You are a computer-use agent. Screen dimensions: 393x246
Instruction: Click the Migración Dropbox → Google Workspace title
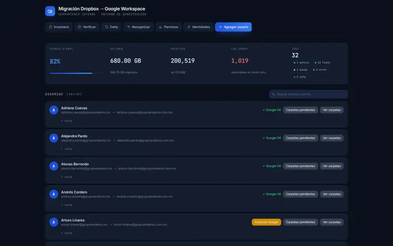(102, 9)
